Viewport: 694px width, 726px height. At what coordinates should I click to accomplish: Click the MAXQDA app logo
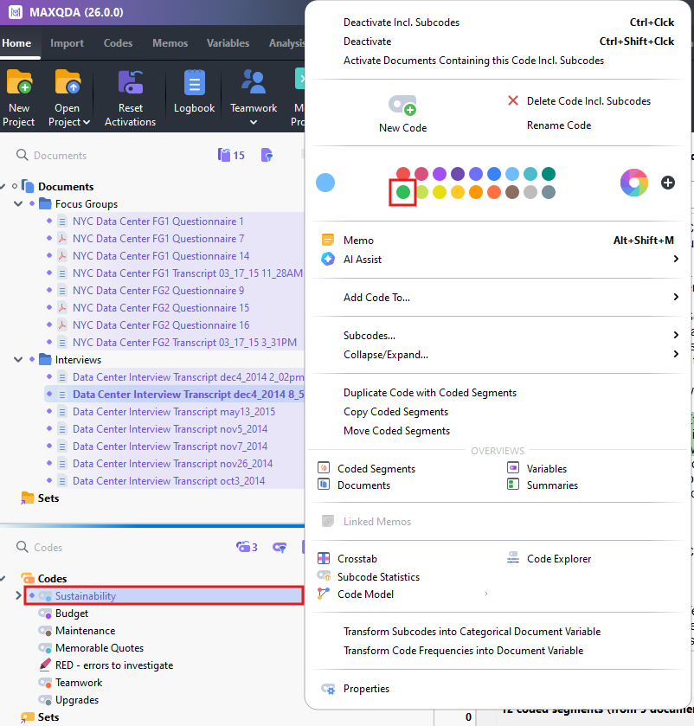[x=16, y=12]
